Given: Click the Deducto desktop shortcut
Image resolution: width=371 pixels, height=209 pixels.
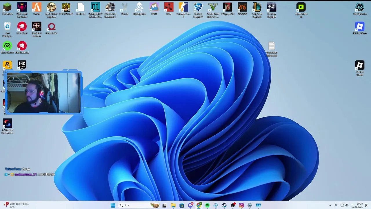Looking at the screenshot, I should pos(81,9).
